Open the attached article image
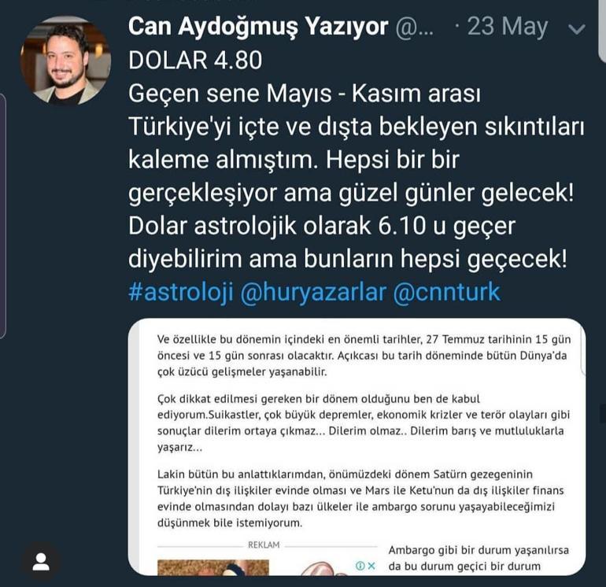This screenshot has width=606, height=587. pyautogui.click(x=357, y=447)
